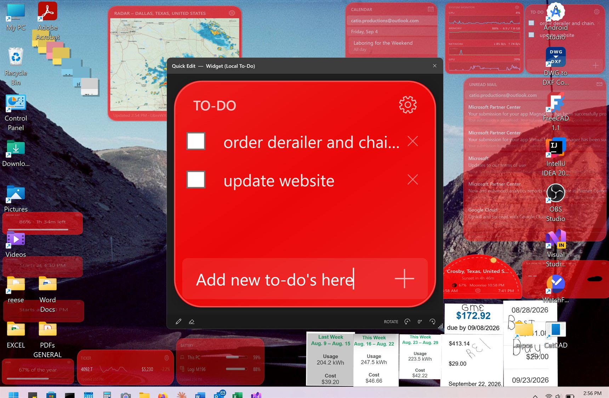Open Adobe Acrobat desktop shortcut
609x398 pixels.
(x=47, y=21)
